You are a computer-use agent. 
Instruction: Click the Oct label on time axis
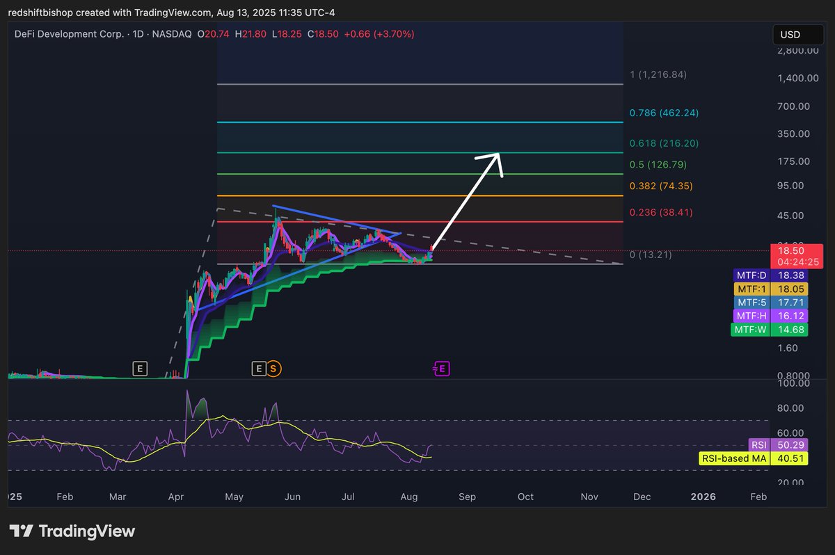tap(525, 497)
